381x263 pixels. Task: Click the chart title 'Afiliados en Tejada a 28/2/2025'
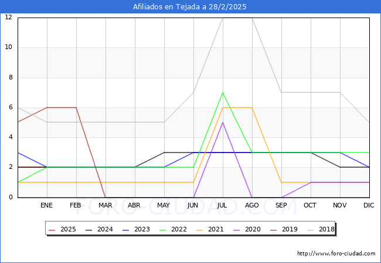tap(189, 7)
